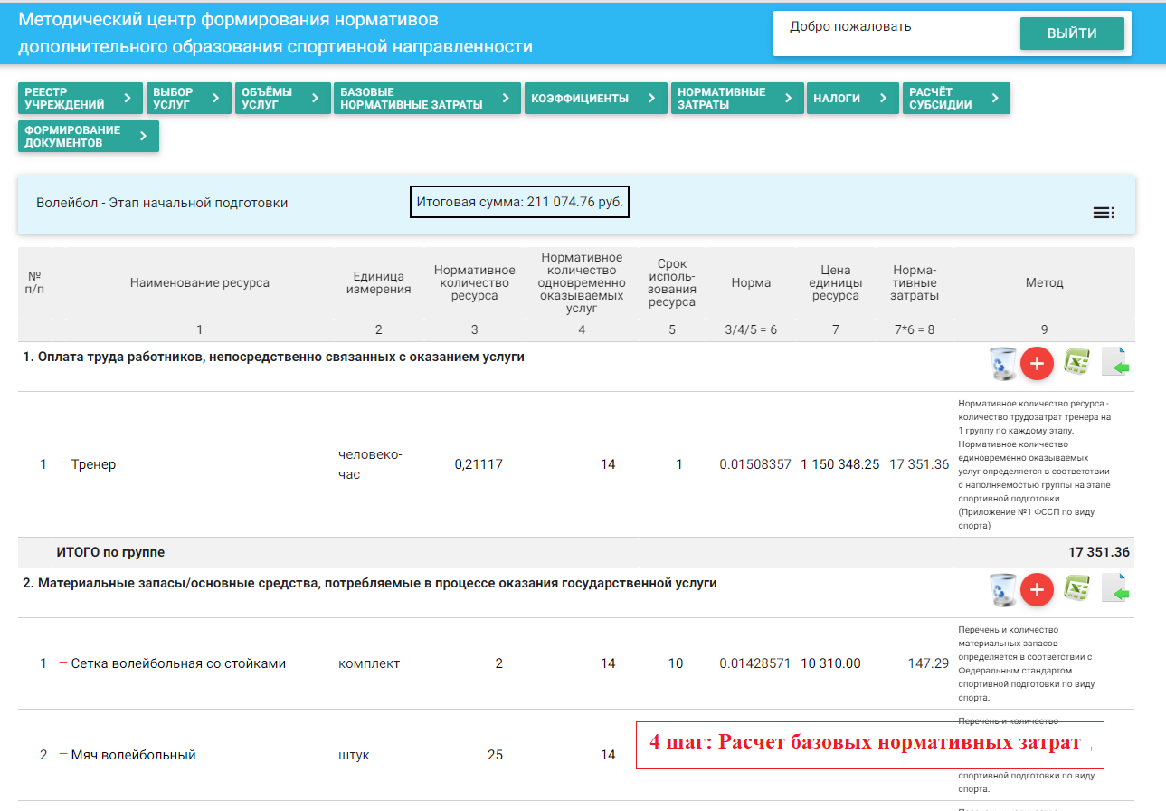Collapse the Мяч волейбольный row marker

[x=63, y=754]
